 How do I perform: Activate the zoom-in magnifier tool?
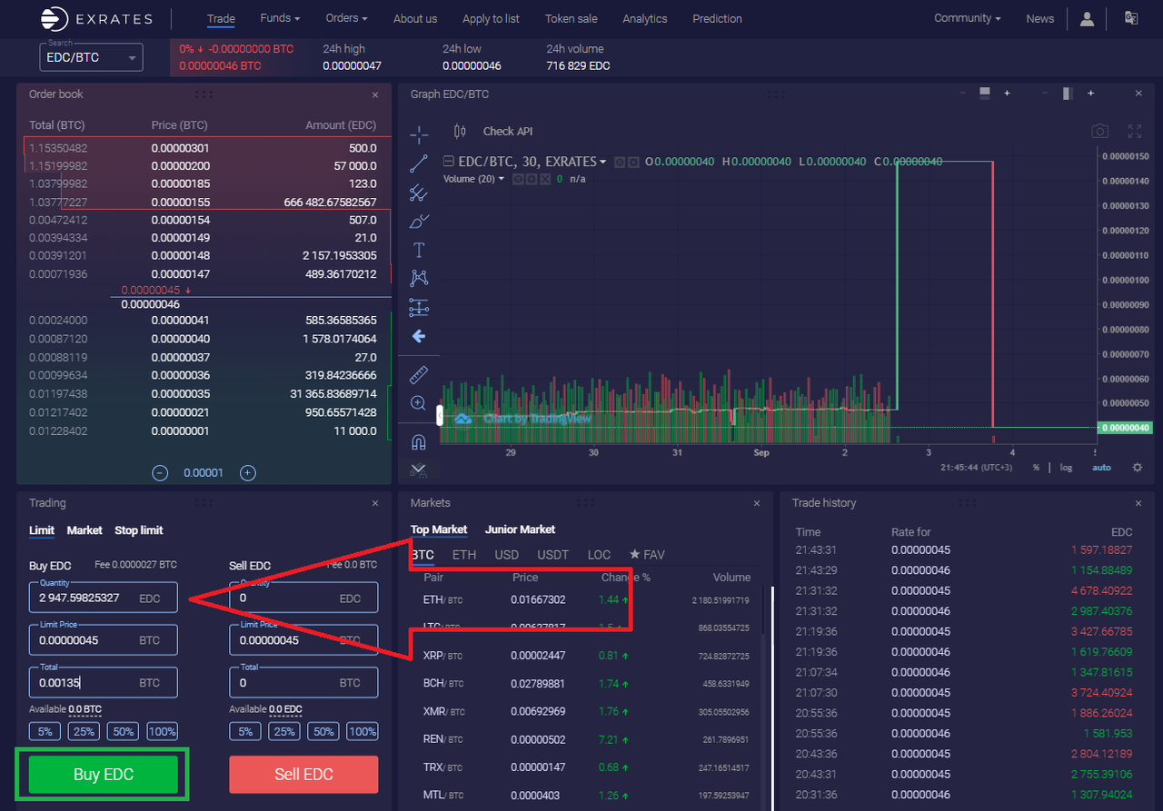(x=419, y=403)
